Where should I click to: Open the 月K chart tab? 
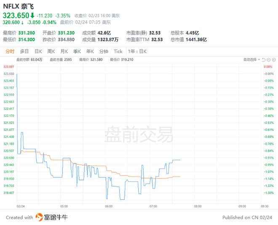point(64,51)
